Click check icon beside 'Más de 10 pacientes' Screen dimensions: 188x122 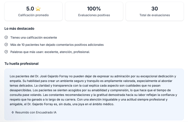6,44
